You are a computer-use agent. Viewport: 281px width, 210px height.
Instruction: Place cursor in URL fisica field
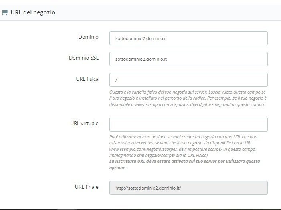(x=188, y=80)
